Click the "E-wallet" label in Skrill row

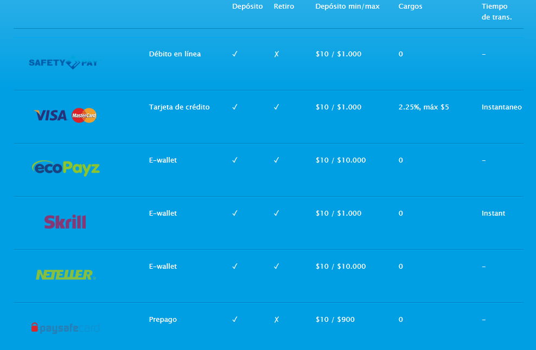tap(163, 213)
